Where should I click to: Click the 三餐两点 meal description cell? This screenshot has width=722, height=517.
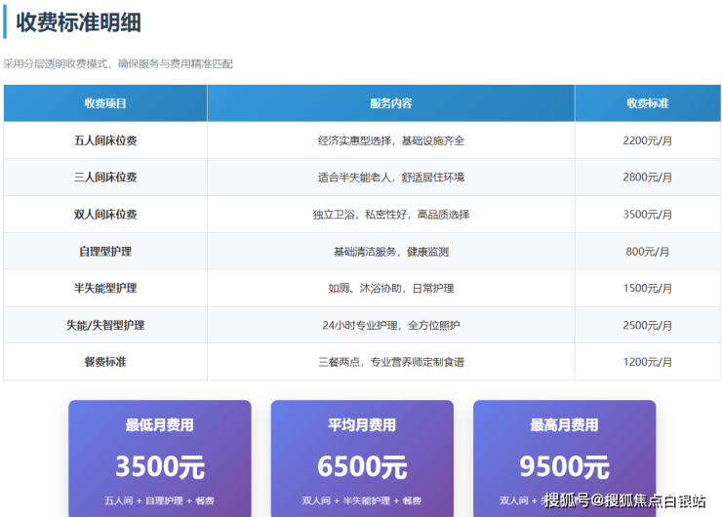click(390, 362)
